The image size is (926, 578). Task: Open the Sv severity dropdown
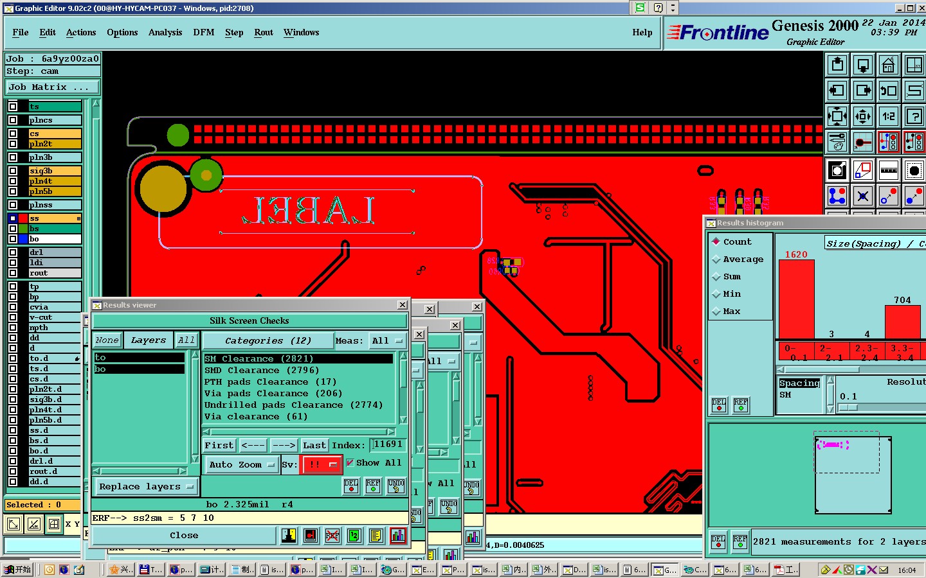pos(321,464)
